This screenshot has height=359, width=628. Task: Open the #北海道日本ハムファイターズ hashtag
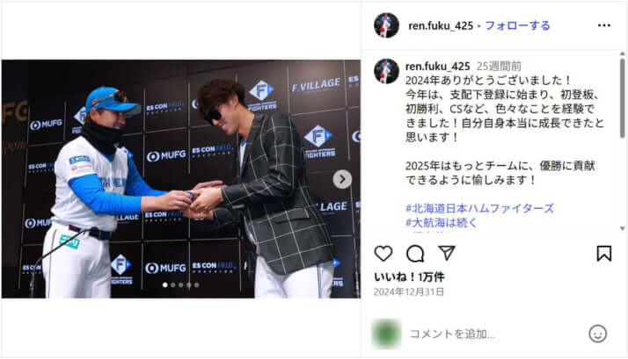pos(479,208)
